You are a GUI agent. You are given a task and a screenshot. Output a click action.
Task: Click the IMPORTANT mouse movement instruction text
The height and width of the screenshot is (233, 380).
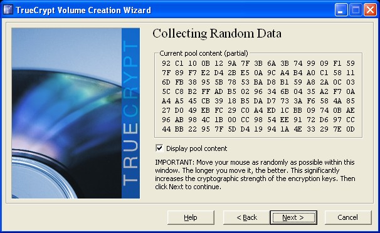coord(255,175)
